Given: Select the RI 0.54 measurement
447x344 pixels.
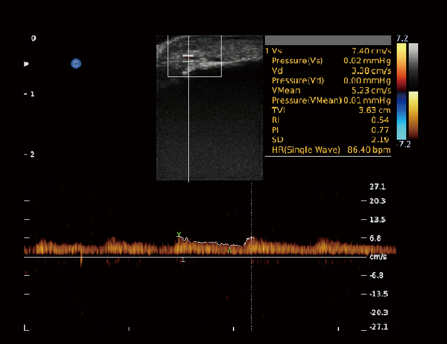Looking at the screenshot, I should pyautogui.click(x=328, y=120).
